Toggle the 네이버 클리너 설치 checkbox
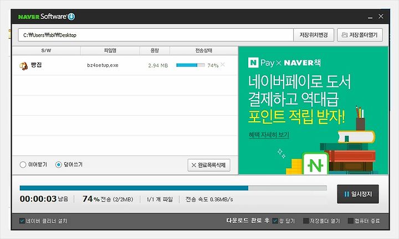This screenshot has width=399, height=239. (22, 221)
